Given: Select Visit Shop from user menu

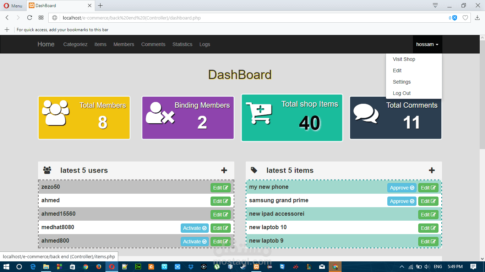Looking at the screenshot, I should (404, 59).
